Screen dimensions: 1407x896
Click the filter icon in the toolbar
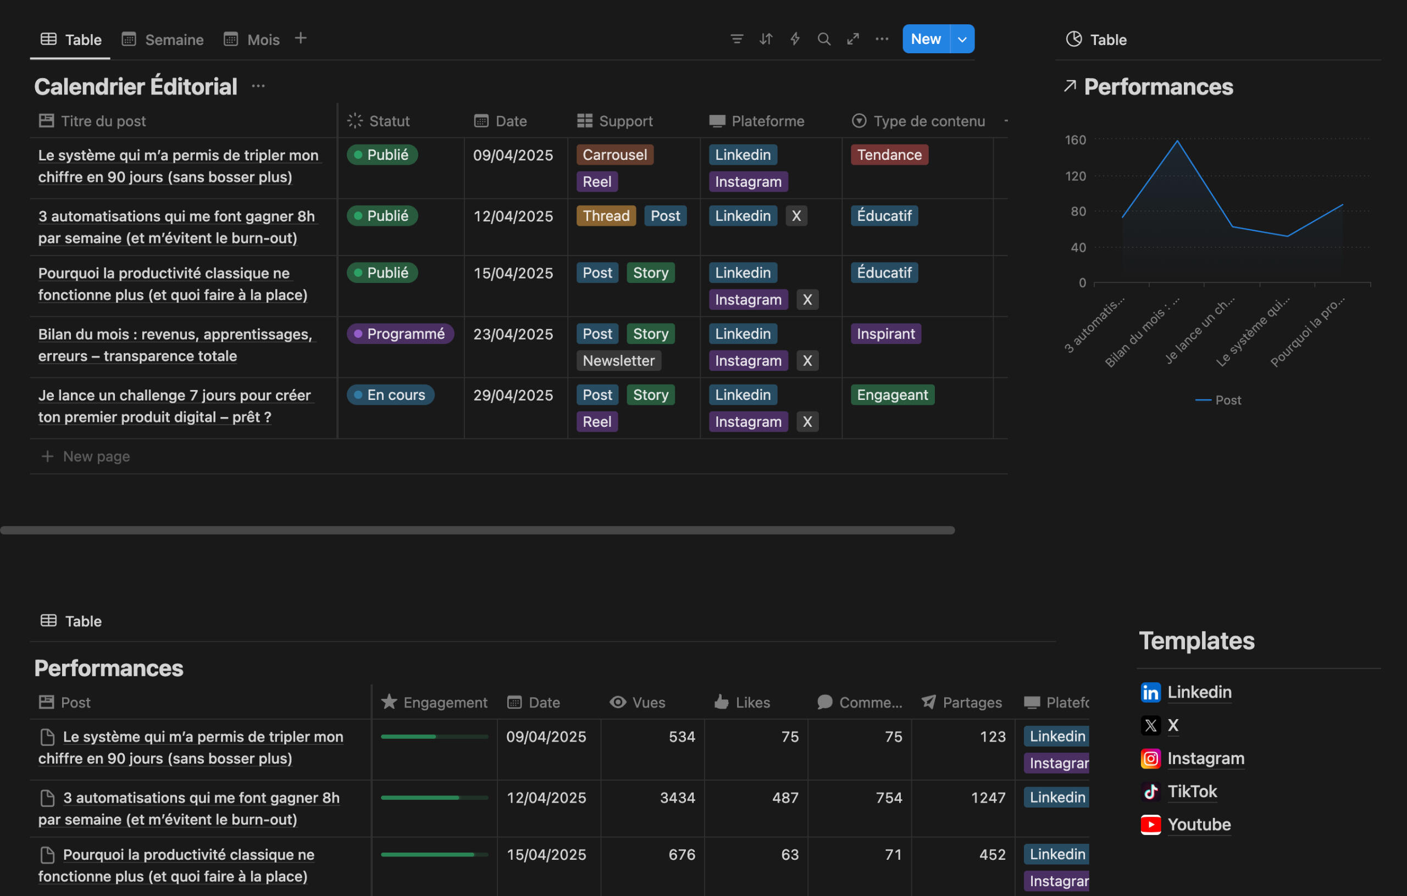[737, 39]
